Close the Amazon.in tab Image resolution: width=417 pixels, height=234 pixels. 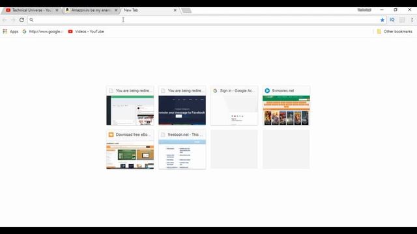point(116,10)
